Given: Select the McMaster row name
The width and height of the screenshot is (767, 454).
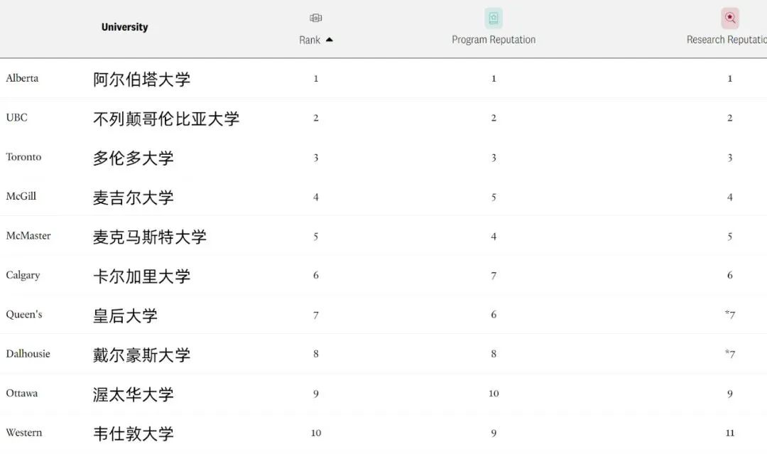Looking at the screenshot, I should coord(28,236).
